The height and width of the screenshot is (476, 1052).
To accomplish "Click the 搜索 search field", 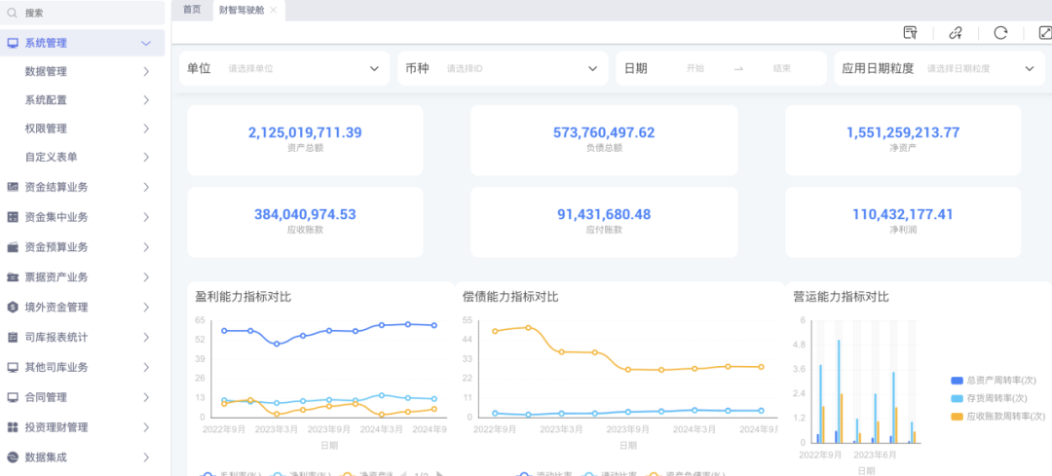I will [83, 13].
